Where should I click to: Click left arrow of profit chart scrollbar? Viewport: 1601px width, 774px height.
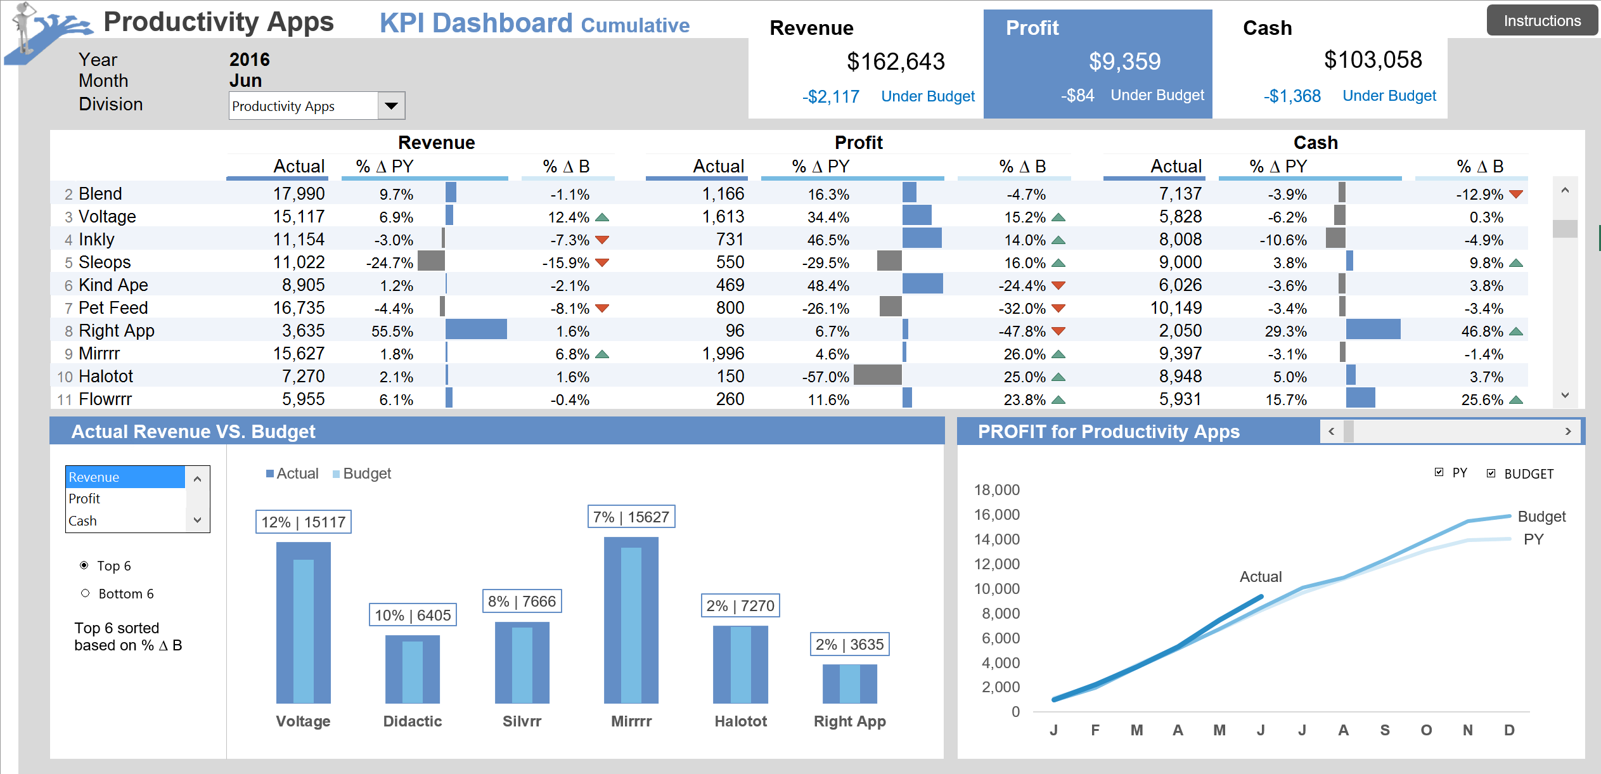[x=1331, y=432]
